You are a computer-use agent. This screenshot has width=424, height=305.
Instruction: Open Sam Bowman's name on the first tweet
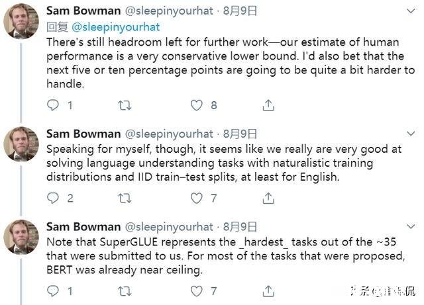click(83, 11)
